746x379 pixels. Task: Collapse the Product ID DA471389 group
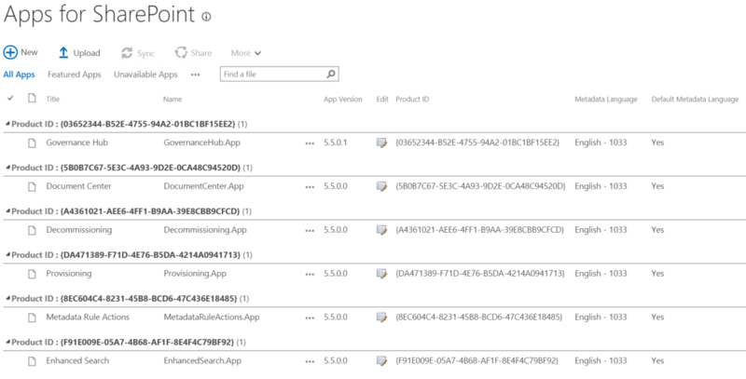[6, 254]
